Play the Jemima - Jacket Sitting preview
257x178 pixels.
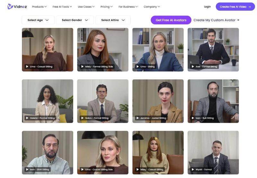138,118
